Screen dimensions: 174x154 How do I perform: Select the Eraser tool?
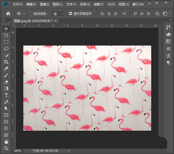click(x=6, y=82)
